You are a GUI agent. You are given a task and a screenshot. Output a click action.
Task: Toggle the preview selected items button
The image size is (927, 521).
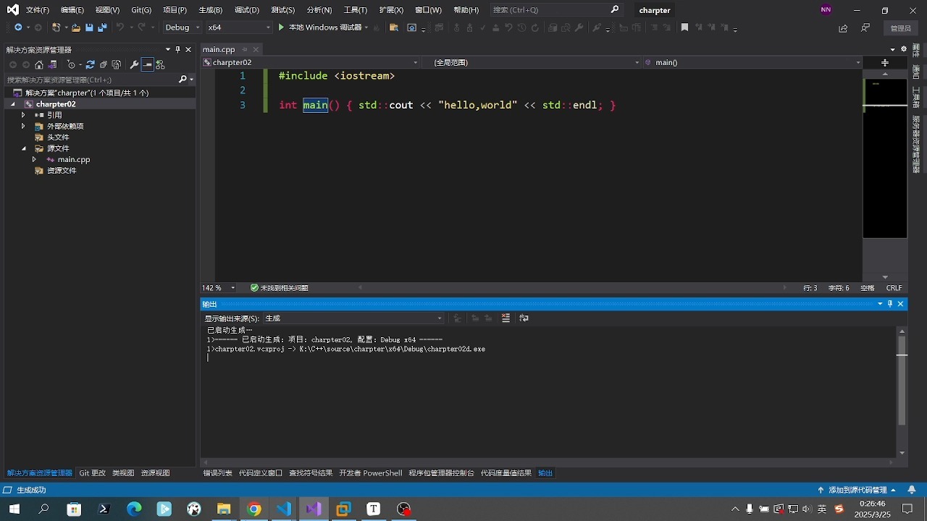click(147, 64)
